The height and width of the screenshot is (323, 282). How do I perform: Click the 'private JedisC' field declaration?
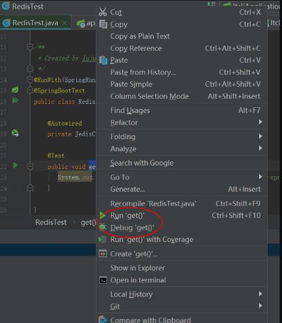[x=71, y=134]
